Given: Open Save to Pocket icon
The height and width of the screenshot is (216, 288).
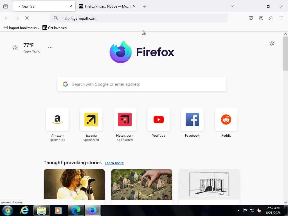Looking at the screenshot, I should point(251,18).
